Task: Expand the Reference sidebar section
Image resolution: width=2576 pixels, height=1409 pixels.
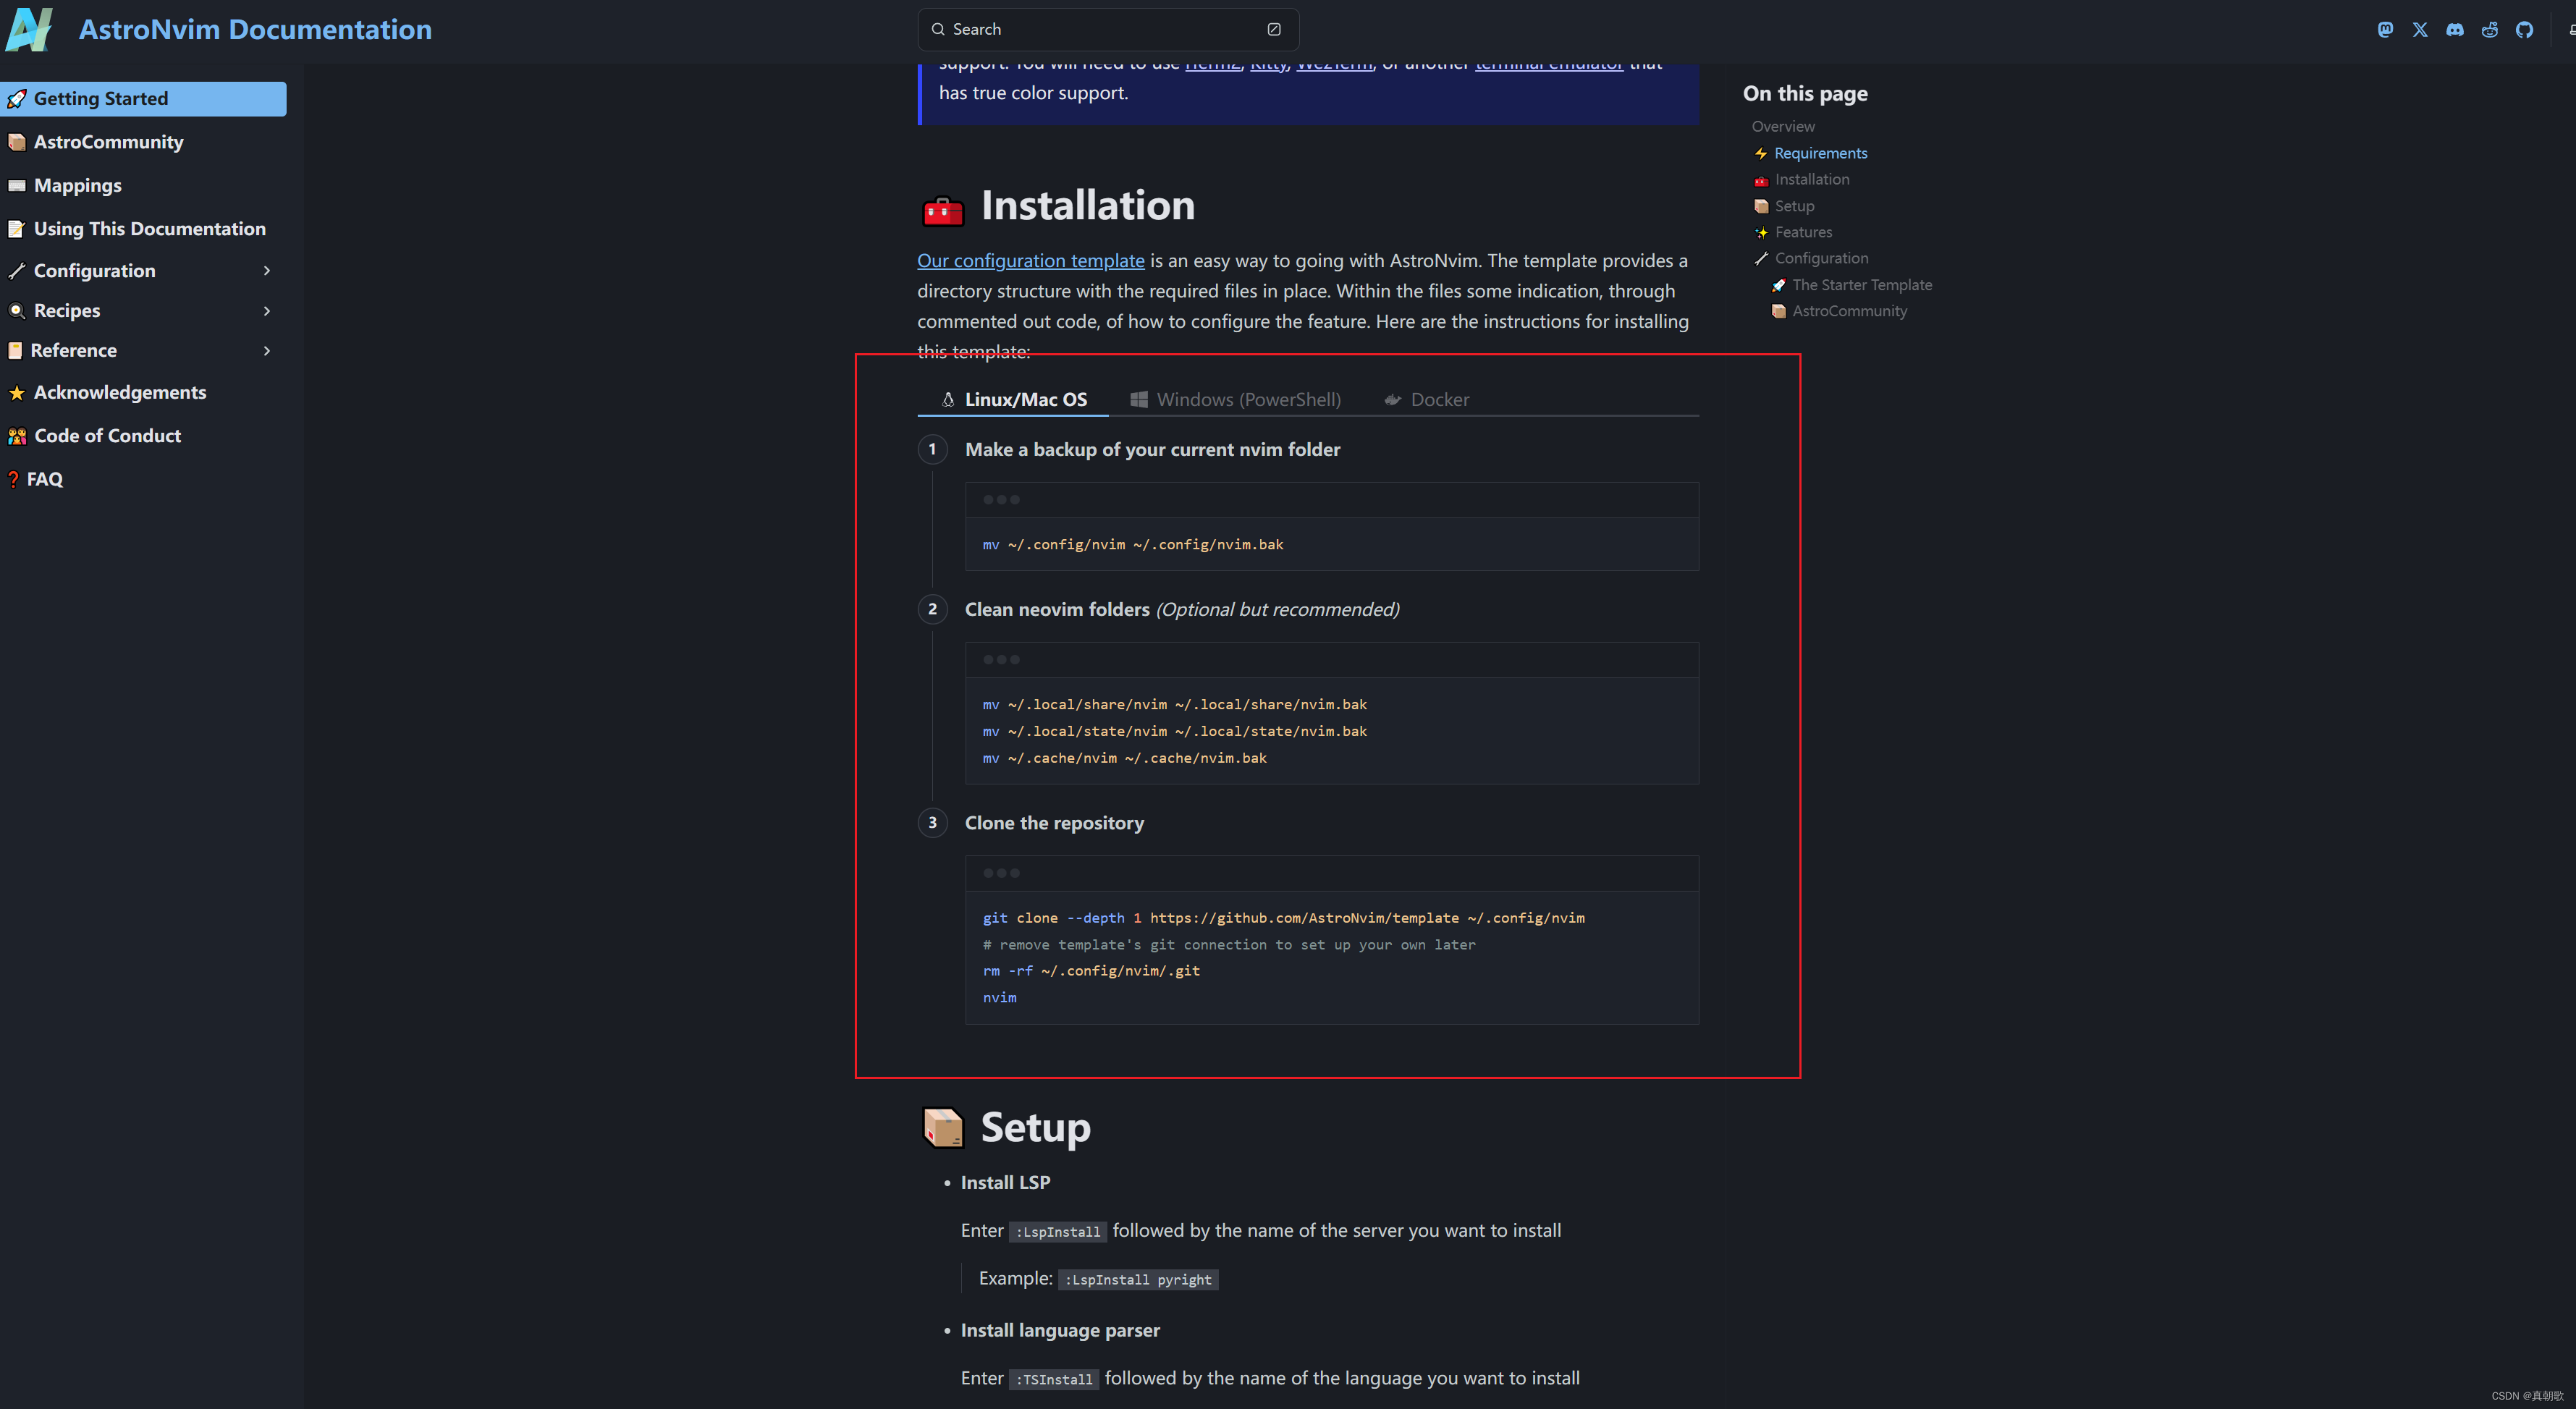Action: (x=267, y=351)
